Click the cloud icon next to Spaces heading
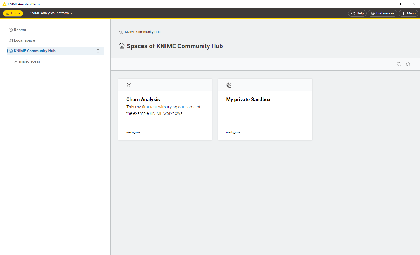 click(122, 46)
